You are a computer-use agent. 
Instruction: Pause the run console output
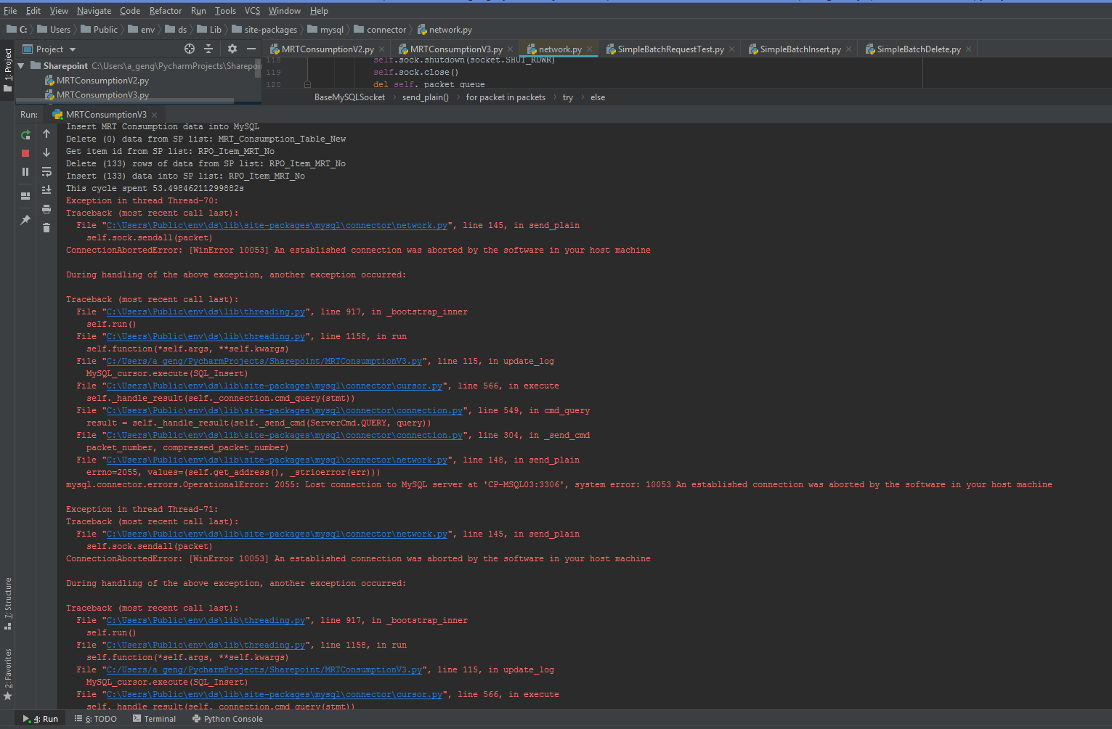coord(25,172)
